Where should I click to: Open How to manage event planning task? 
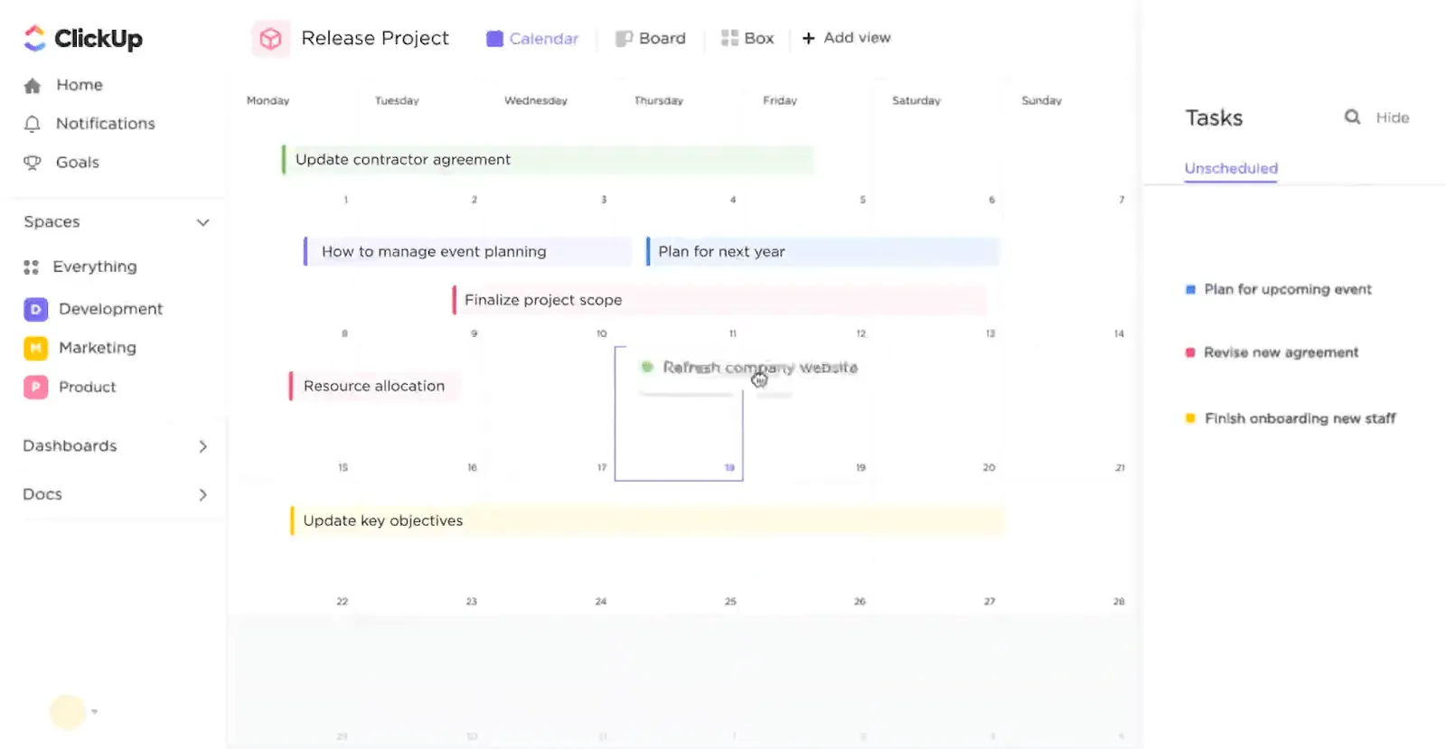(x=467, y=252)
